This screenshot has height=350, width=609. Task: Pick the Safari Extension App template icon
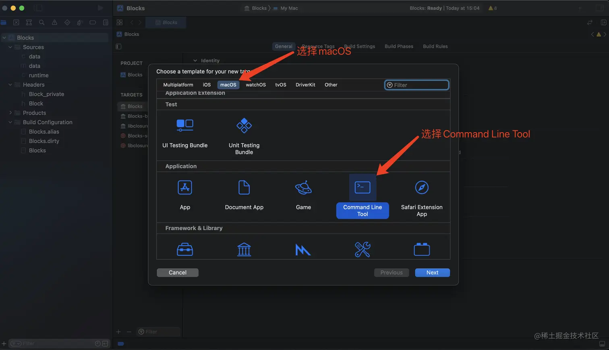(422, 187)
